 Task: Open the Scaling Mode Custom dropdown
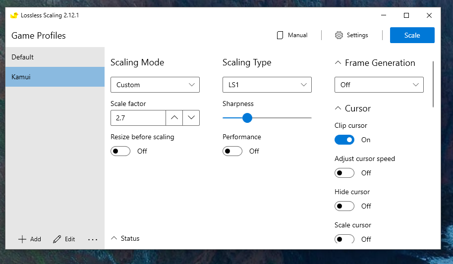155,85
